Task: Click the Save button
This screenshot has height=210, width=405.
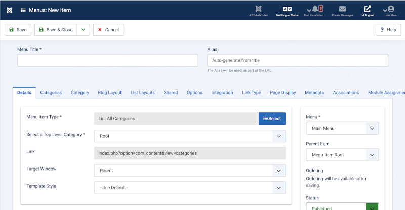Action: (18, 30)
